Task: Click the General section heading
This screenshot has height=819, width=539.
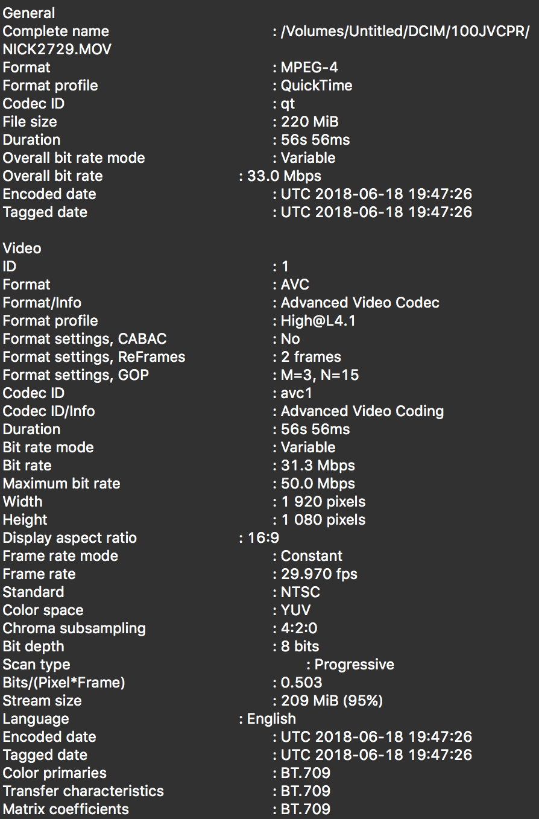Action: click(x=29, y=13)
